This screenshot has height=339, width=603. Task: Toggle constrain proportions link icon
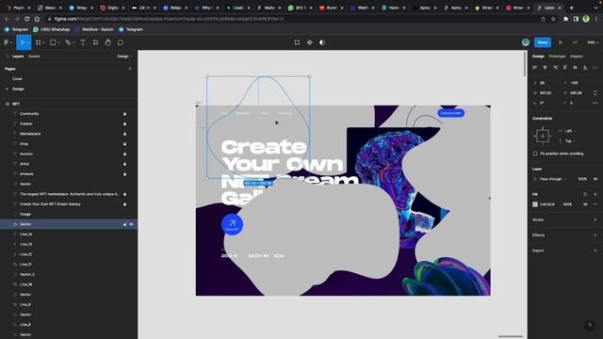[x=595, y=93]
